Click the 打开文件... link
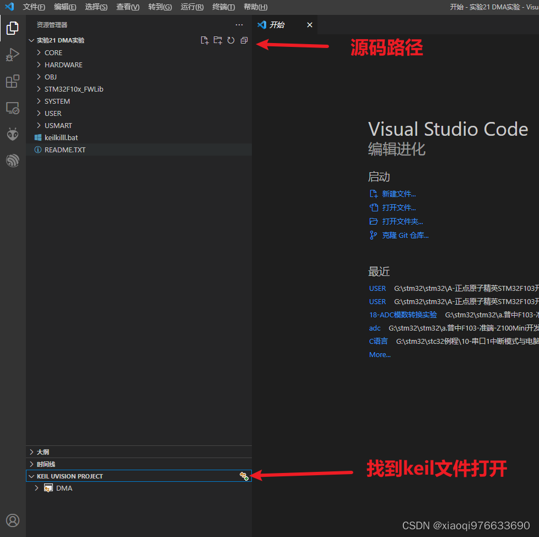 click(399, 208)
